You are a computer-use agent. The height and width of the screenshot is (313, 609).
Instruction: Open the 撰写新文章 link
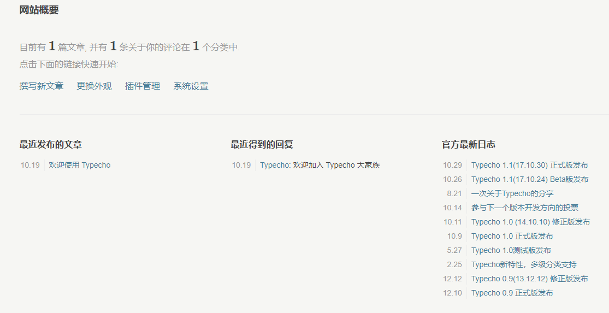pos(42,86)
